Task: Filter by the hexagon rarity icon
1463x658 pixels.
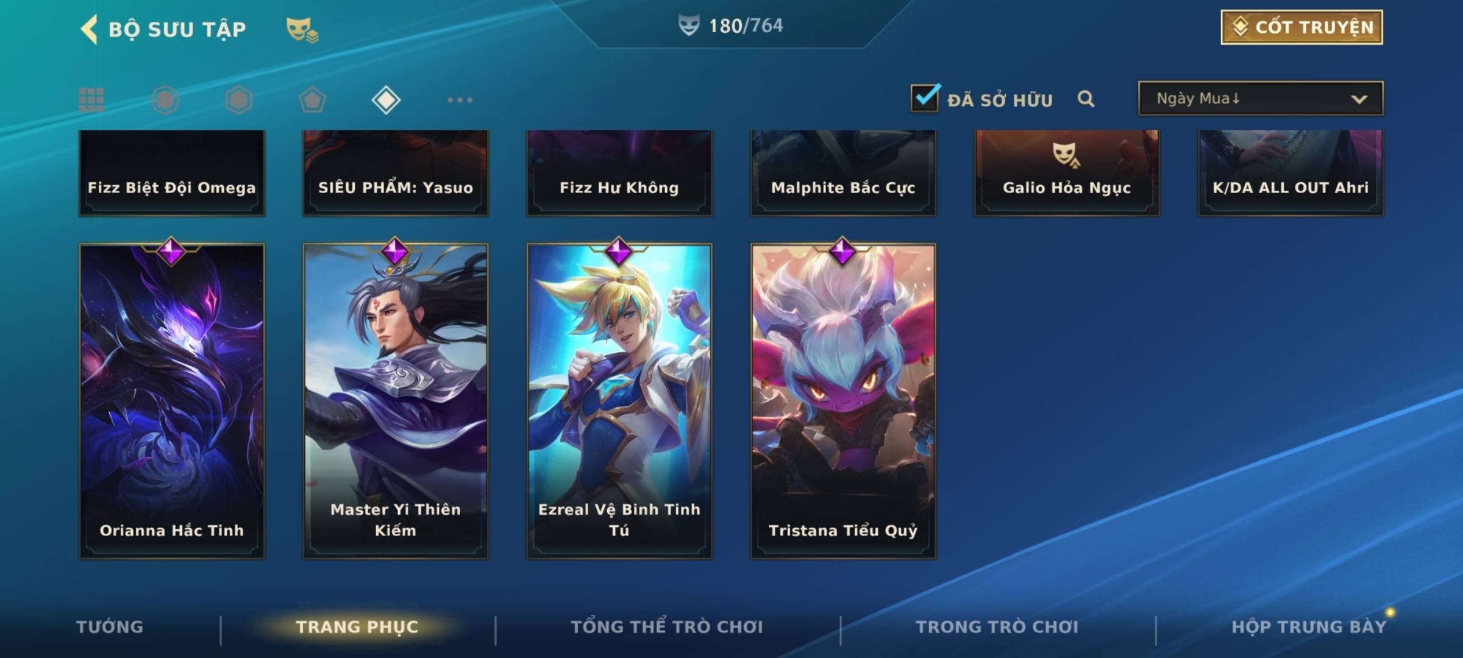Action: coord(238,100)
